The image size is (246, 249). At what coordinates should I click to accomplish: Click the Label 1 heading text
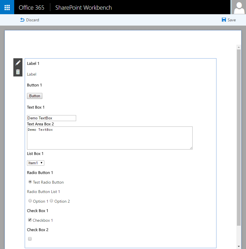tap(33, 63)
